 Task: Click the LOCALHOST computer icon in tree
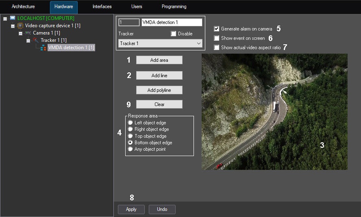(13, 18)
